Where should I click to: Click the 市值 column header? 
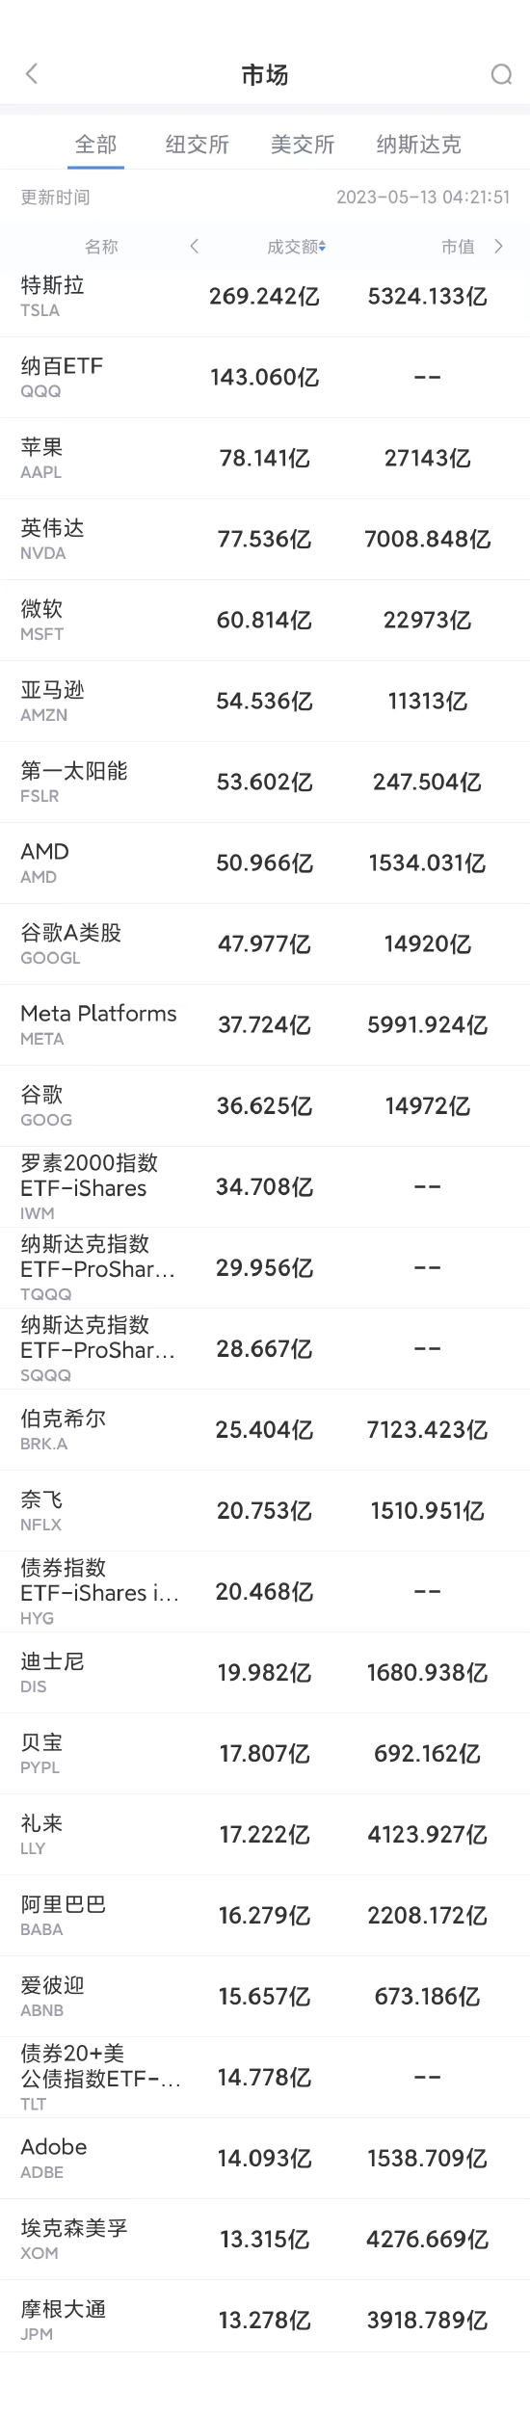[x=458, y=247]
